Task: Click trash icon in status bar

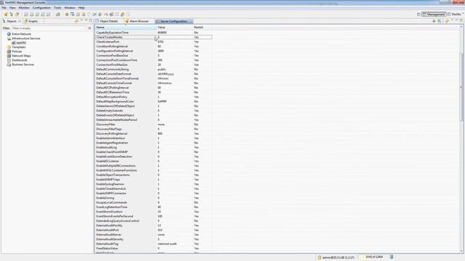Action: [x=392, y=257]
